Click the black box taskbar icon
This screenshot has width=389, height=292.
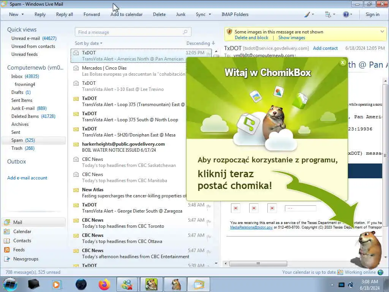pos(33,284)
